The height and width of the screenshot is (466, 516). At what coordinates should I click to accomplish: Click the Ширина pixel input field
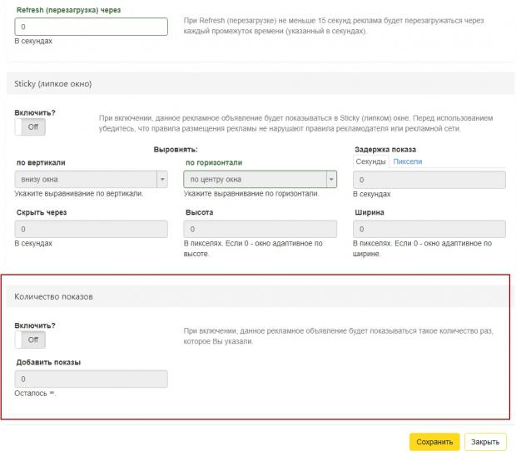click(x=429, y=229)
